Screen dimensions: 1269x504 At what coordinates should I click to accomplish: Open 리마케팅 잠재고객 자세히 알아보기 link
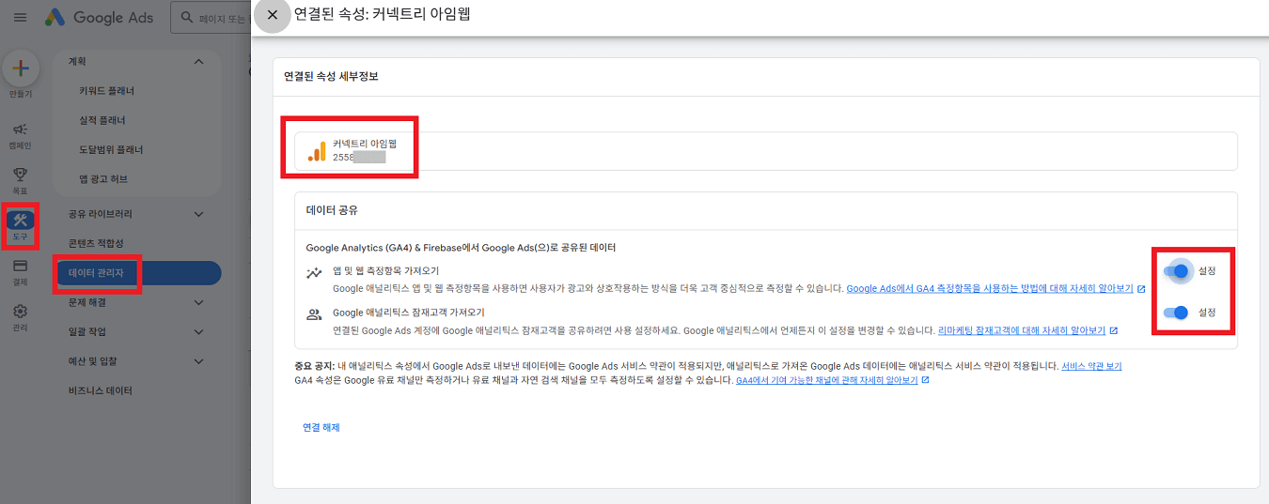click(1022, 330)
